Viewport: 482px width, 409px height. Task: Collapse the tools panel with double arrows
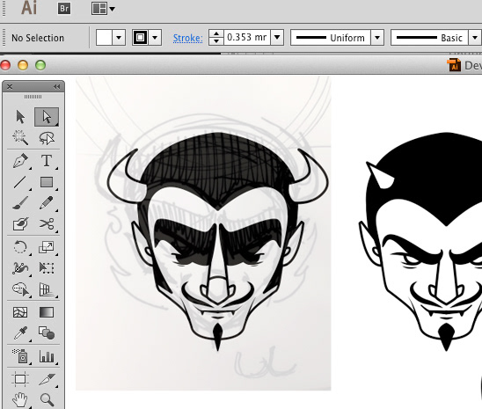coord(56,87)
